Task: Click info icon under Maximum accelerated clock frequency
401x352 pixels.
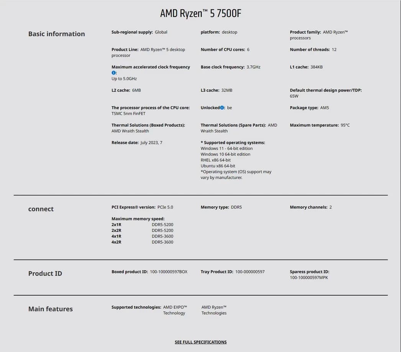Action: click(x=113, y=73)
